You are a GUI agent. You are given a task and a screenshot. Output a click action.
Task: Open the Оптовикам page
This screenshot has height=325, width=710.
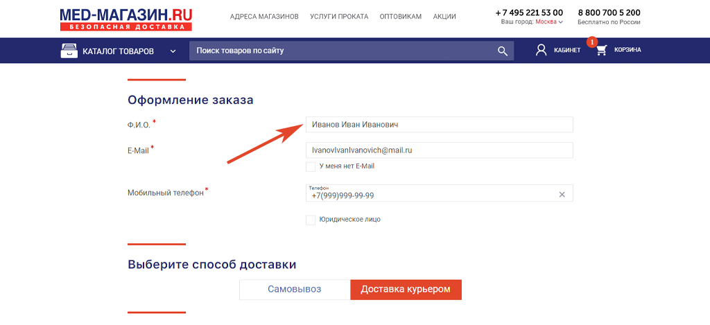[x=401, y=17]
